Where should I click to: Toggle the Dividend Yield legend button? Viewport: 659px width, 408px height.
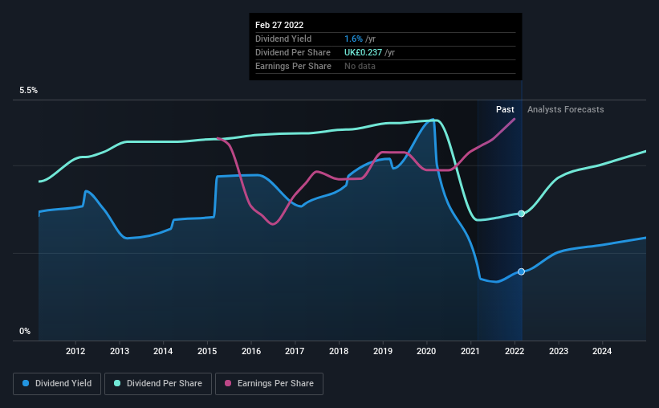tap(57, 384)
